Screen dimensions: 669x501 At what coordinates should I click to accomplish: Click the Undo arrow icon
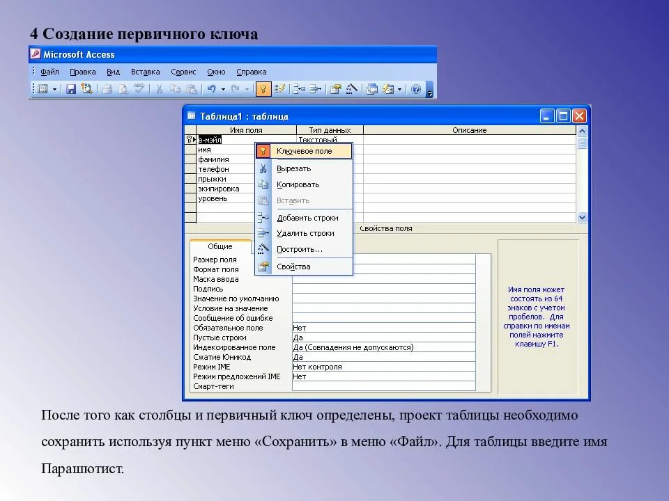(x=211, y=89)
